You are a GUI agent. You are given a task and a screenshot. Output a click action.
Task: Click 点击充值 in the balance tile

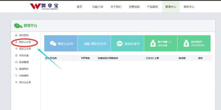162,45
